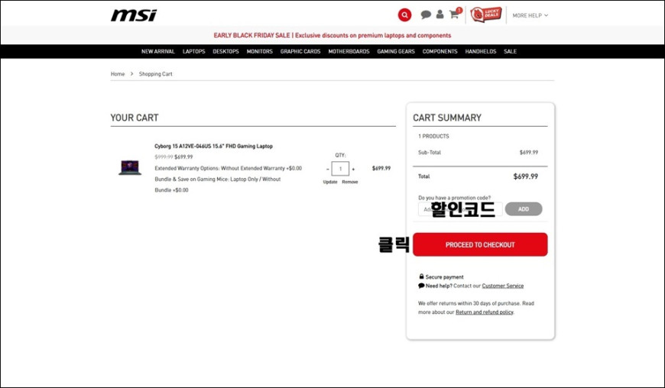
Task: Click the Cyborg 15 laptop thumbnail
Action: click(130, 168)
